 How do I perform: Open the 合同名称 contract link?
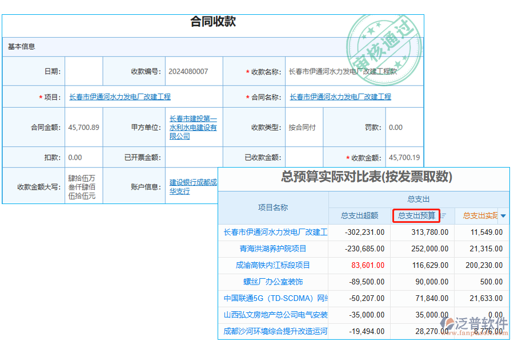pos(341,96)
